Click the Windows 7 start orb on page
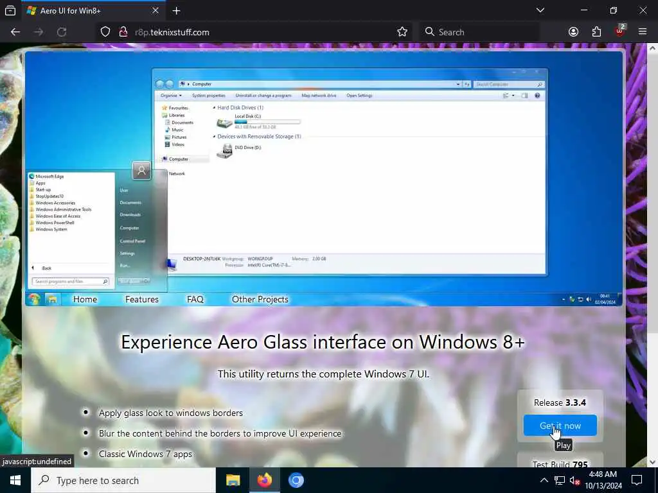 pos(34,299)
